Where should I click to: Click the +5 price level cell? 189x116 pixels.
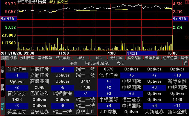pos(131,75)
